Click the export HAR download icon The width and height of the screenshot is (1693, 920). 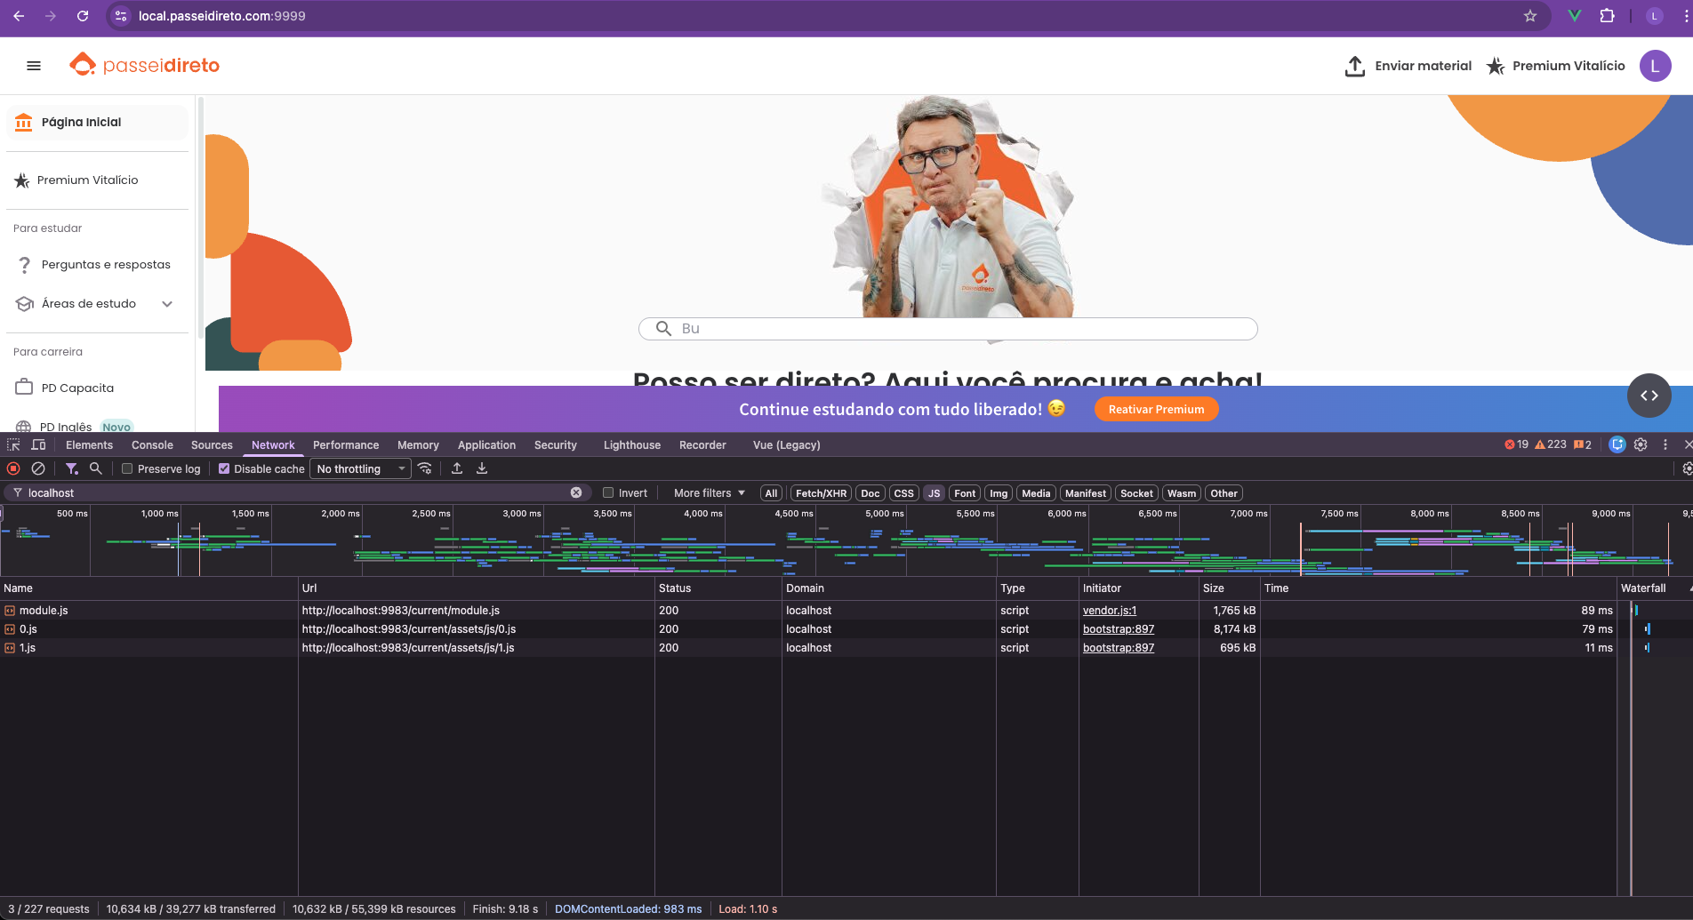[x=482, y=468]
